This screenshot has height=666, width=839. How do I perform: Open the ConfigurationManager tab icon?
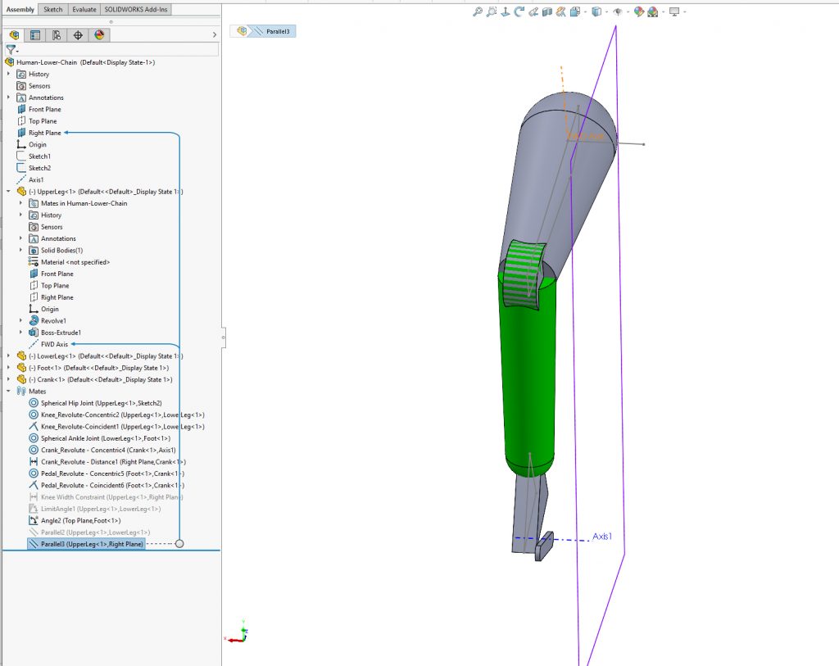(57, 34)
